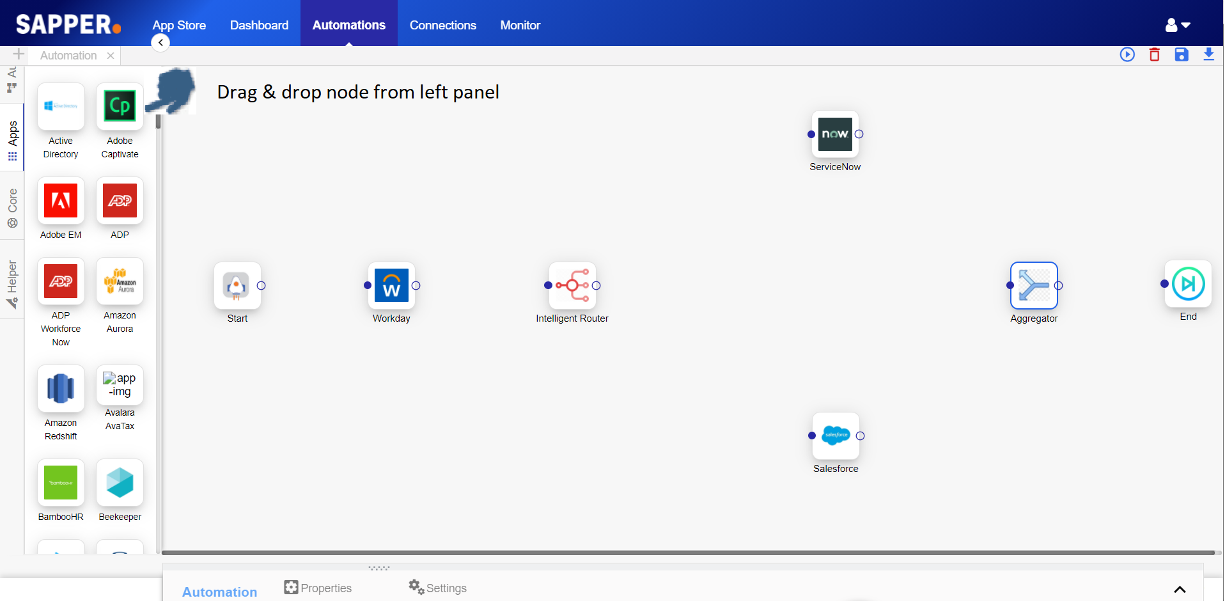This screenshot has height=605, width=1225.
Task: Select the Active Directory app icon
Action: click(x=61, y=107)
